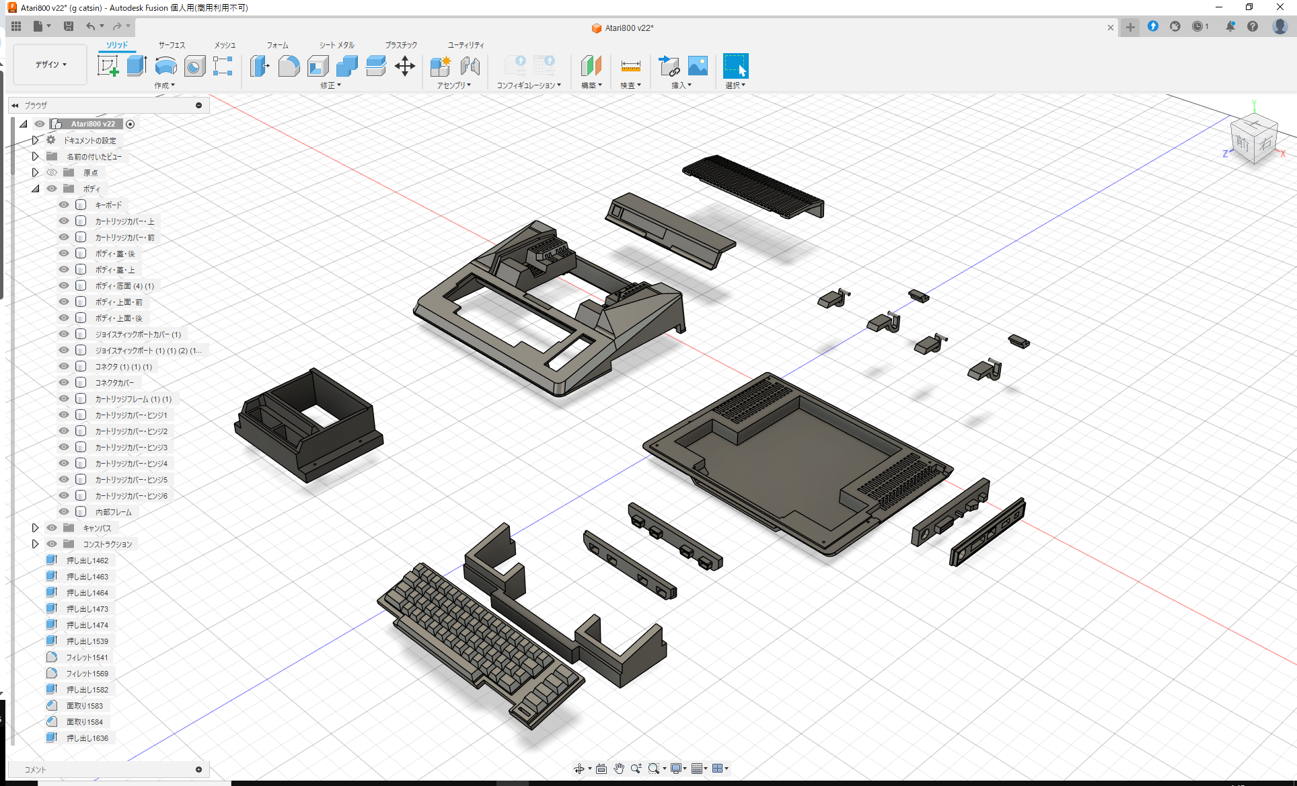
Task: Switch to the シート メタル tab
Action: click(x=336, y=45)
